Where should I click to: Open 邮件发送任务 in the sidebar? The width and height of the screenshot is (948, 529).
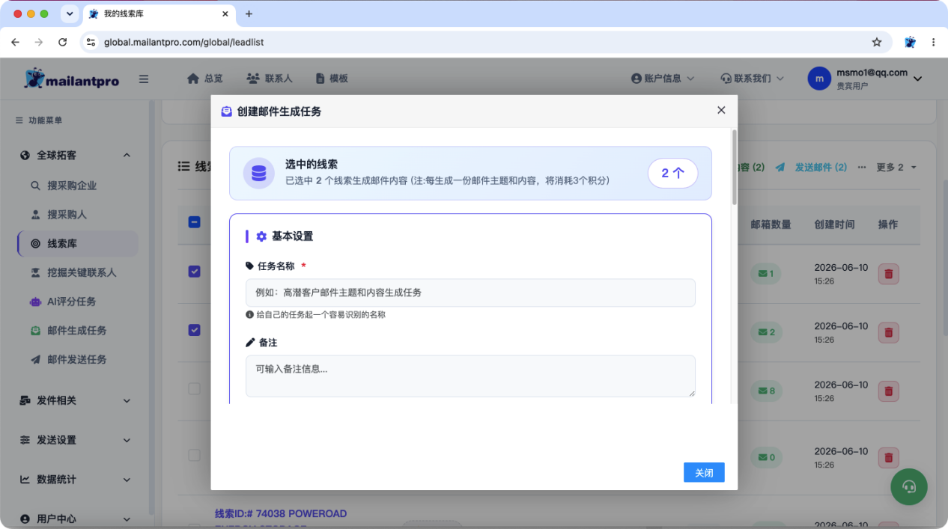pos(77,360)
